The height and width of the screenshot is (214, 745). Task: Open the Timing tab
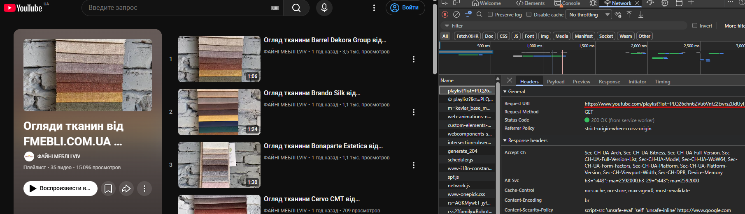[662, 82]
